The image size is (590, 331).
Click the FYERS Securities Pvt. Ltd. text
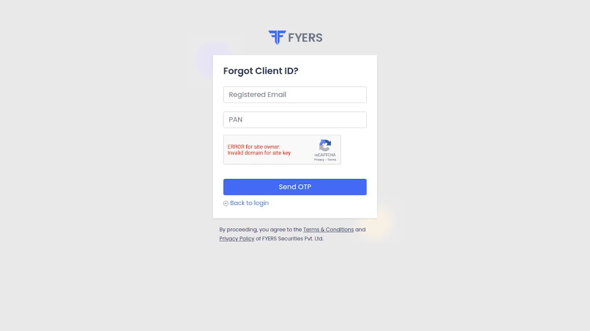pos(293,238)
